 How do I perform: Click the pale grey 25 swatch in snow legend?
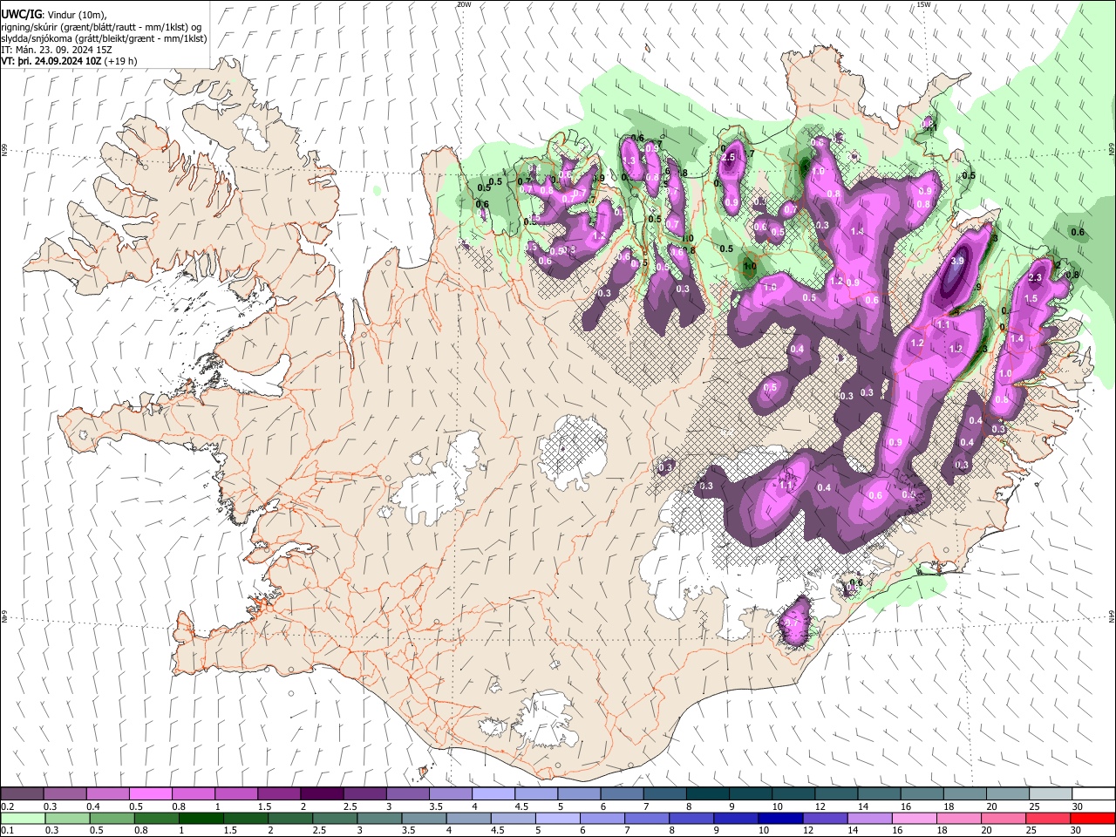(x=1050, y=794)
